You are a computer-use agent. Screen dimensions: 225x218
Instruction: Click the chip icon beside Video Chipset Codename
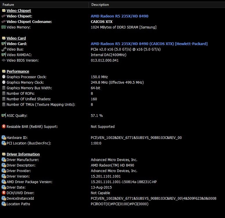[4, 22]
